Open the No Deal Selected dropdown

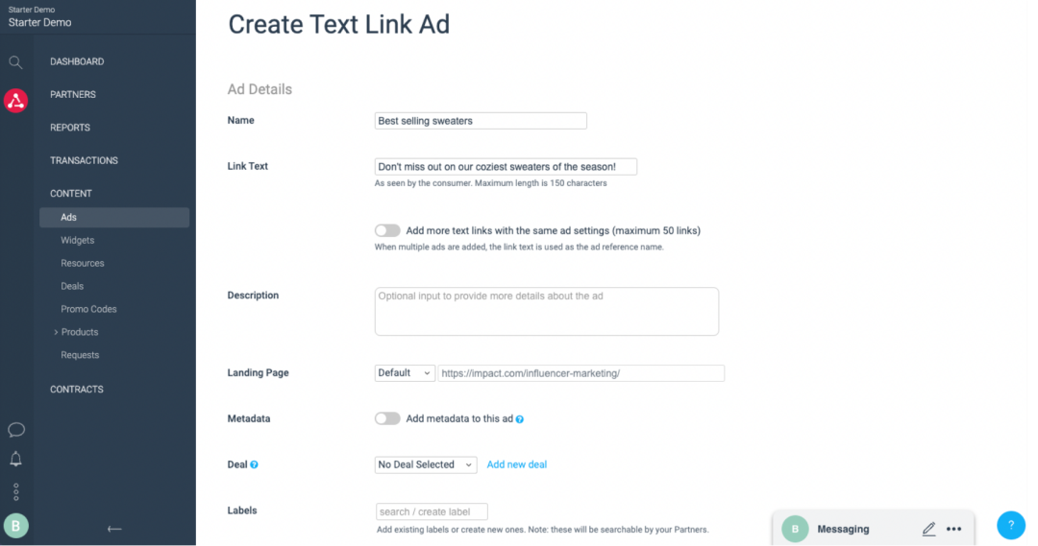click(x=425, y=464)
